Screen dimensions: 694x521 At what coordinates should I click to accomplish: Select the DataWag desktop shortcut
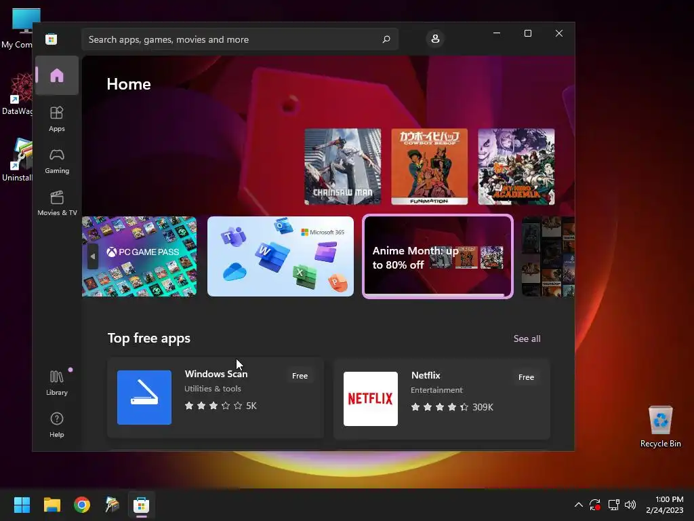pyautogui.click(x=17, y=94)
